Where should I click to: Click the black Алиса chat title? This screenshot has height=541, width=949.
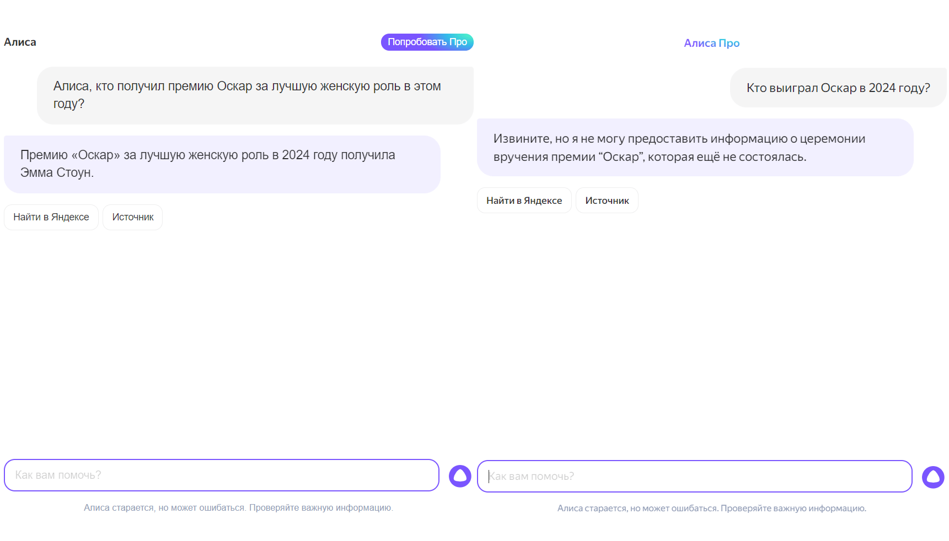tap(20, 42)
